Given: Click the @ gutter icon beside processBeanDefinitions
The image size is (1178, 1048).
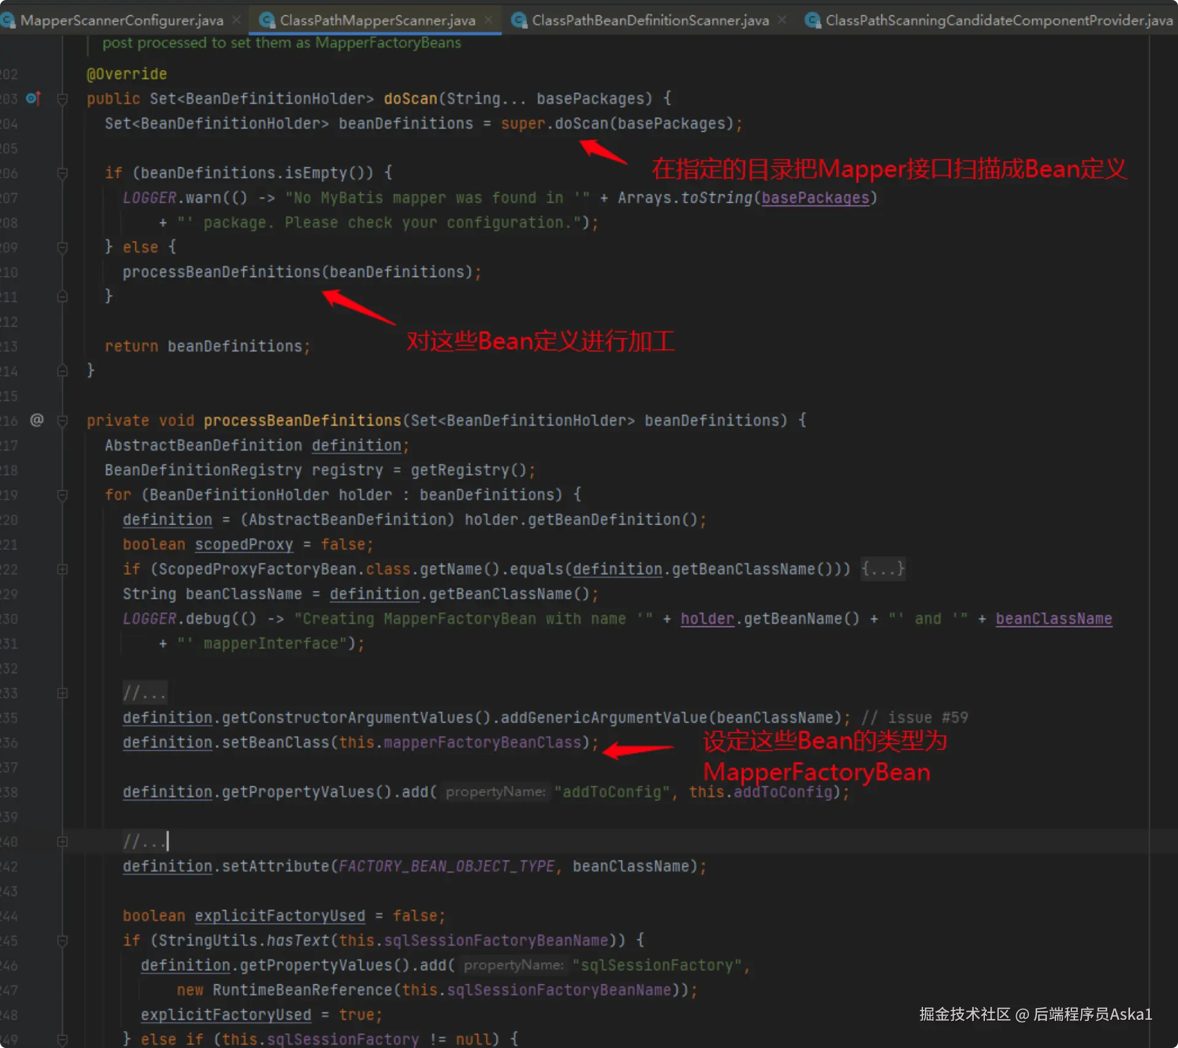Looking at the screenshot, I should pos(37,420).
